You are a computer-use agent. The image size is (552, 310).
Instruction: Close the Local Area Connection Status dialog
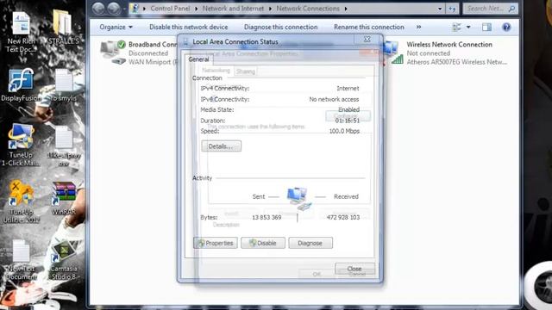click(x=367, y=39)
